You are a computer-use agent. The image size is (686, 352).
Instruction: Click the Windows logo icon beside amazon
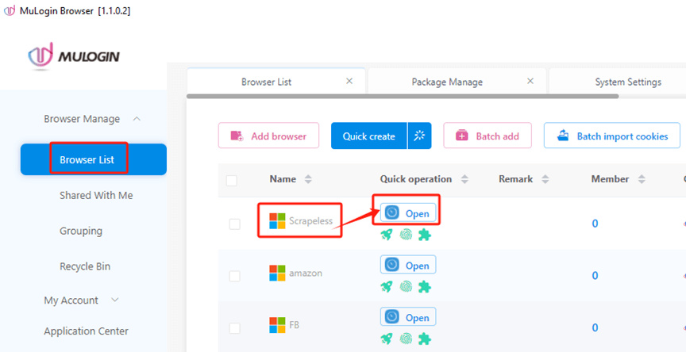click(277, 273)
